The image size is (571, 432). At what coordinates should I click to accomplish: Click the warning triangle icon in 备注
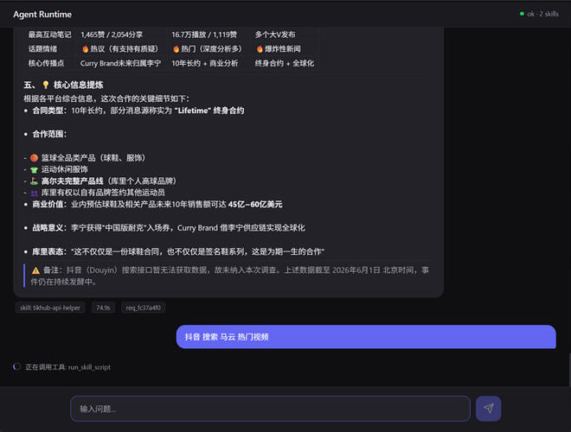pos(35,270)
